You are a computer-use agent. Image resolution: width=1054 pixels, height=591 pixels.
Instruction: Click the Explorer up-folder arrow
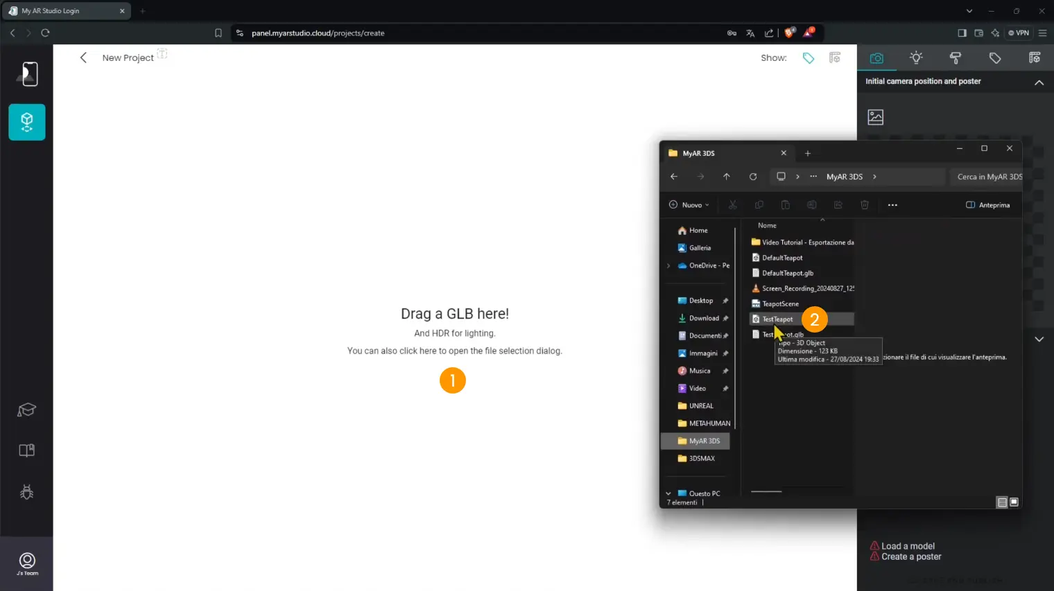[727, 177]
